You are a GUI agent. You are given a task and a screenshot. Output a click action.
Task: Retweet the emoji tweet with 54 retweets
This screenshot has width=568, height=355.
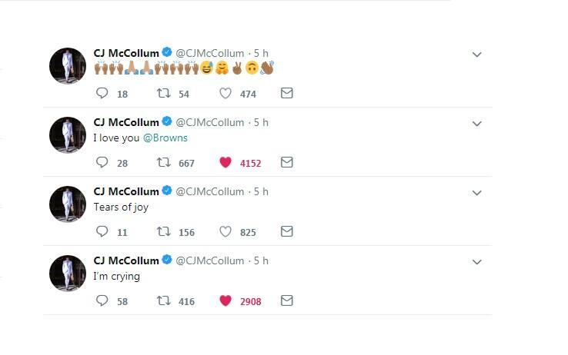tap(163, 93)
